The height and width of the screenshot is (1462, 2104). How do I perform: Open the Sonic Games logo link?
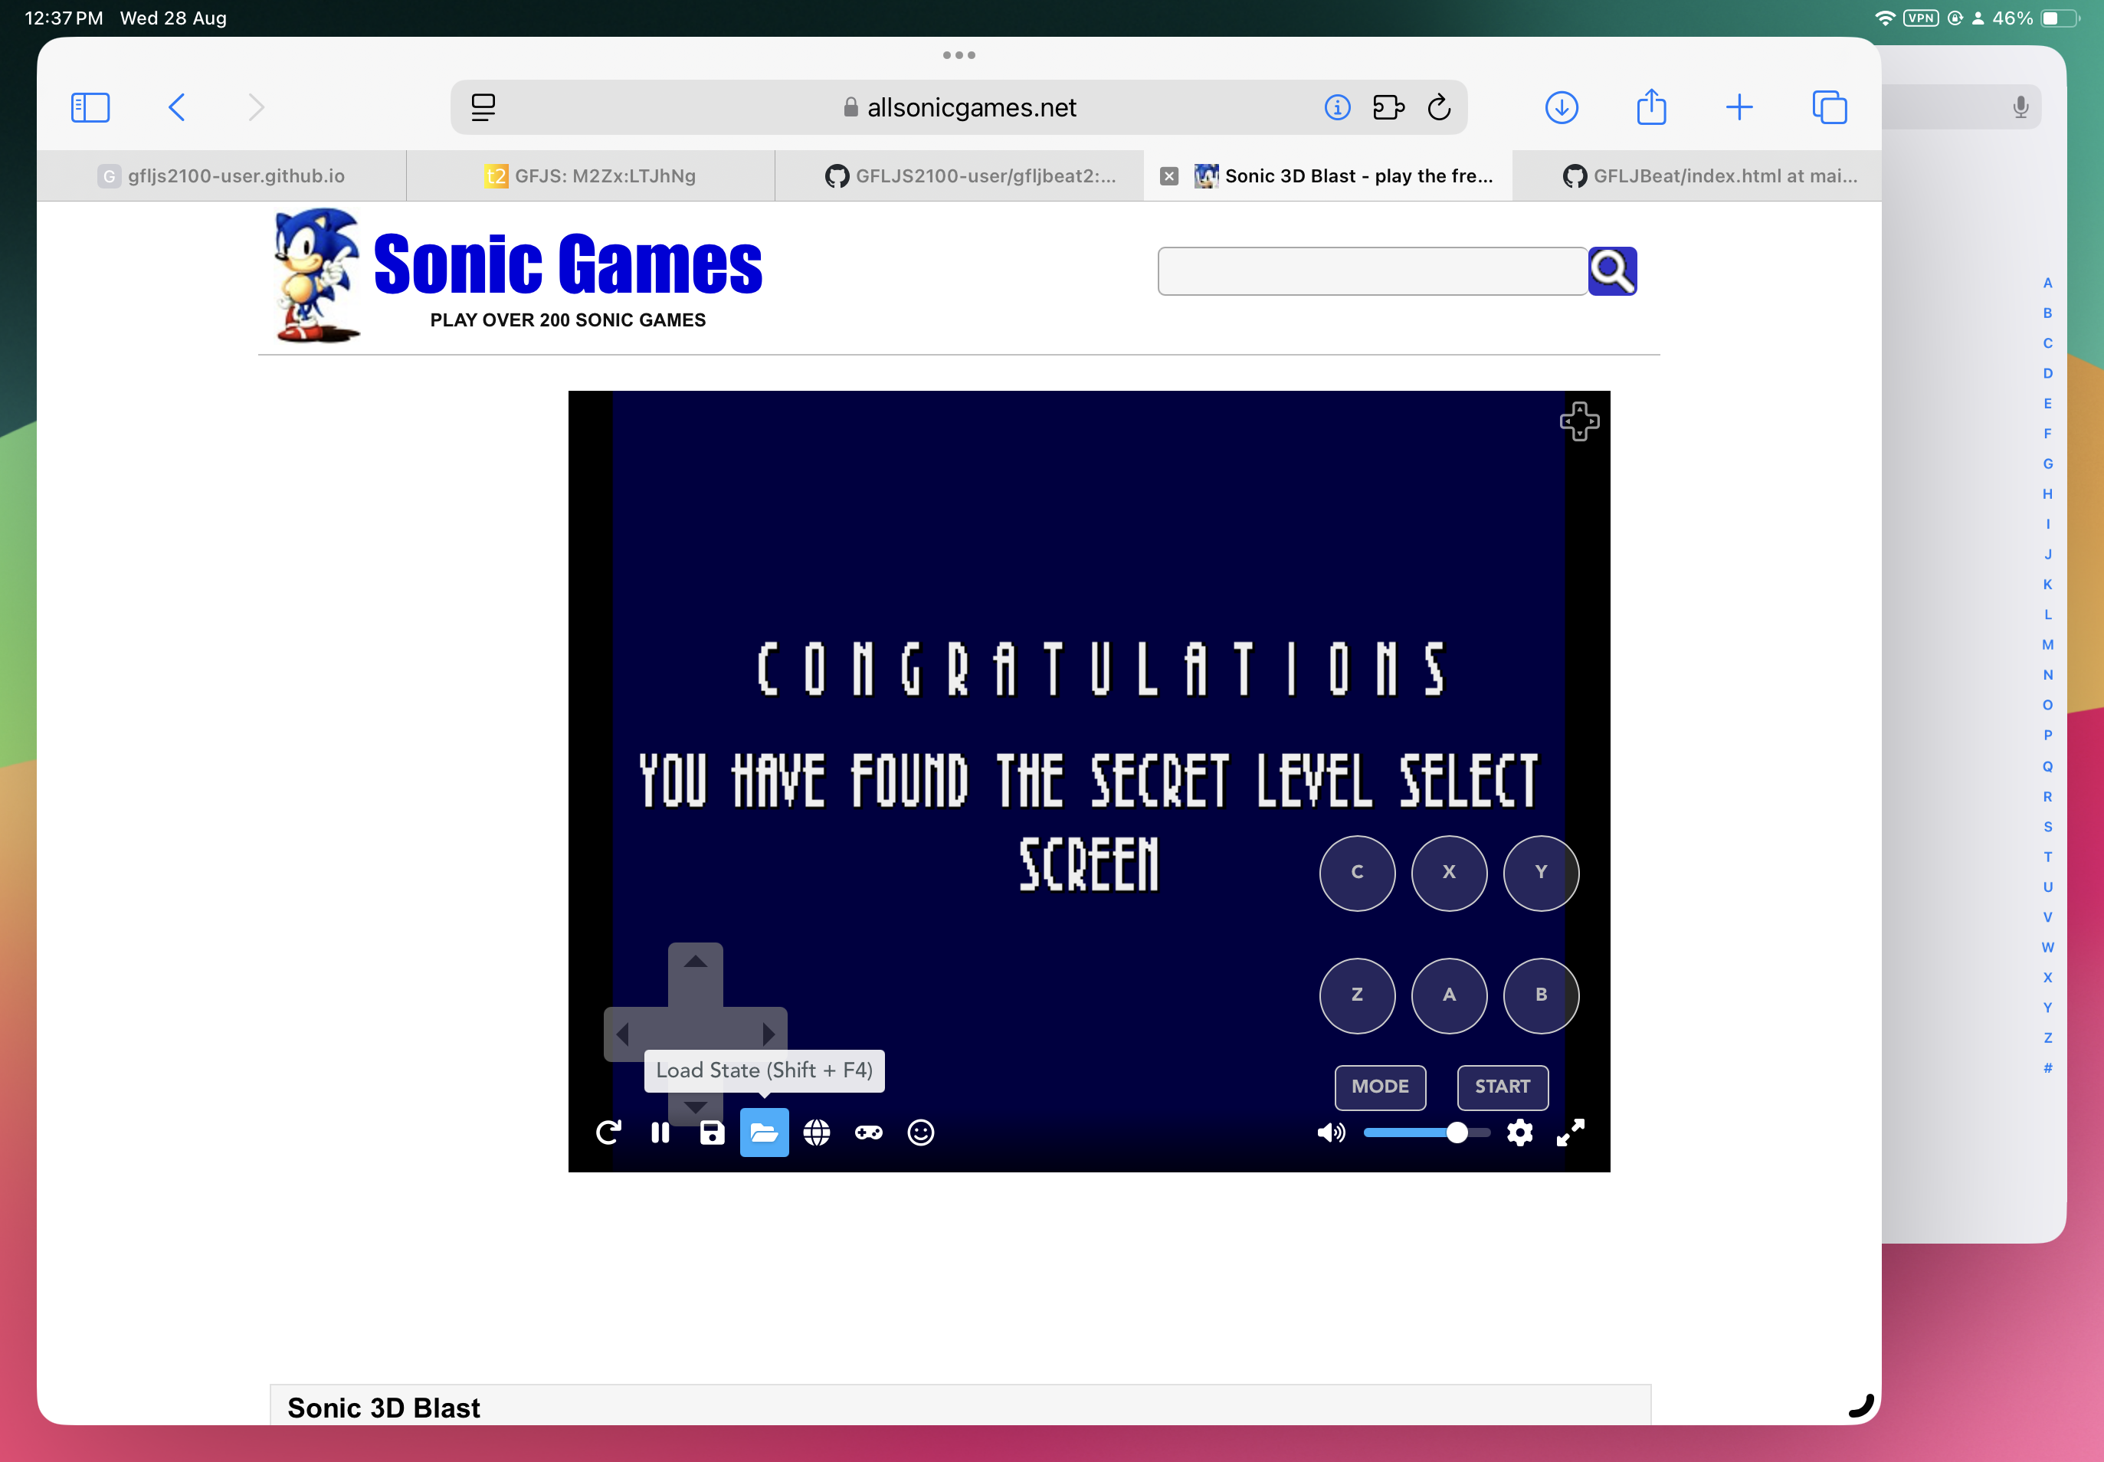point(568,264)
